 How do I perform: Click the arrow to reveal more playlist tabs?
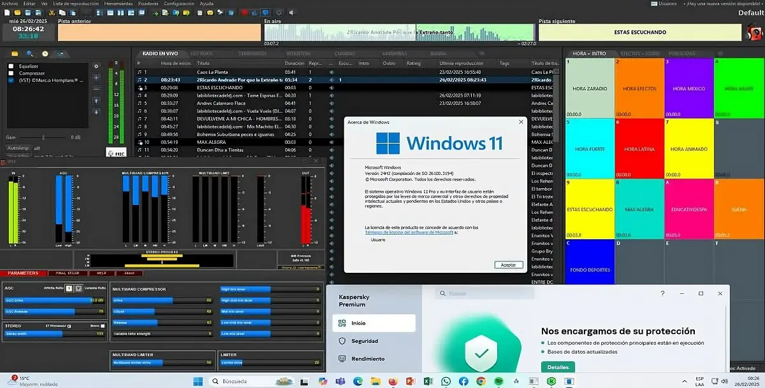coord(481,53)
